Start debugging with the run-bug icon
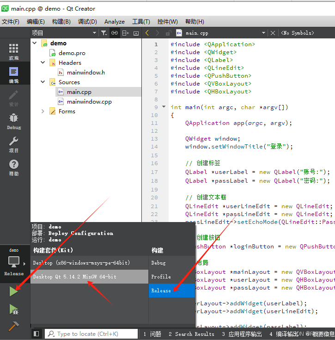The image size is (335, 340). point(14,309)
